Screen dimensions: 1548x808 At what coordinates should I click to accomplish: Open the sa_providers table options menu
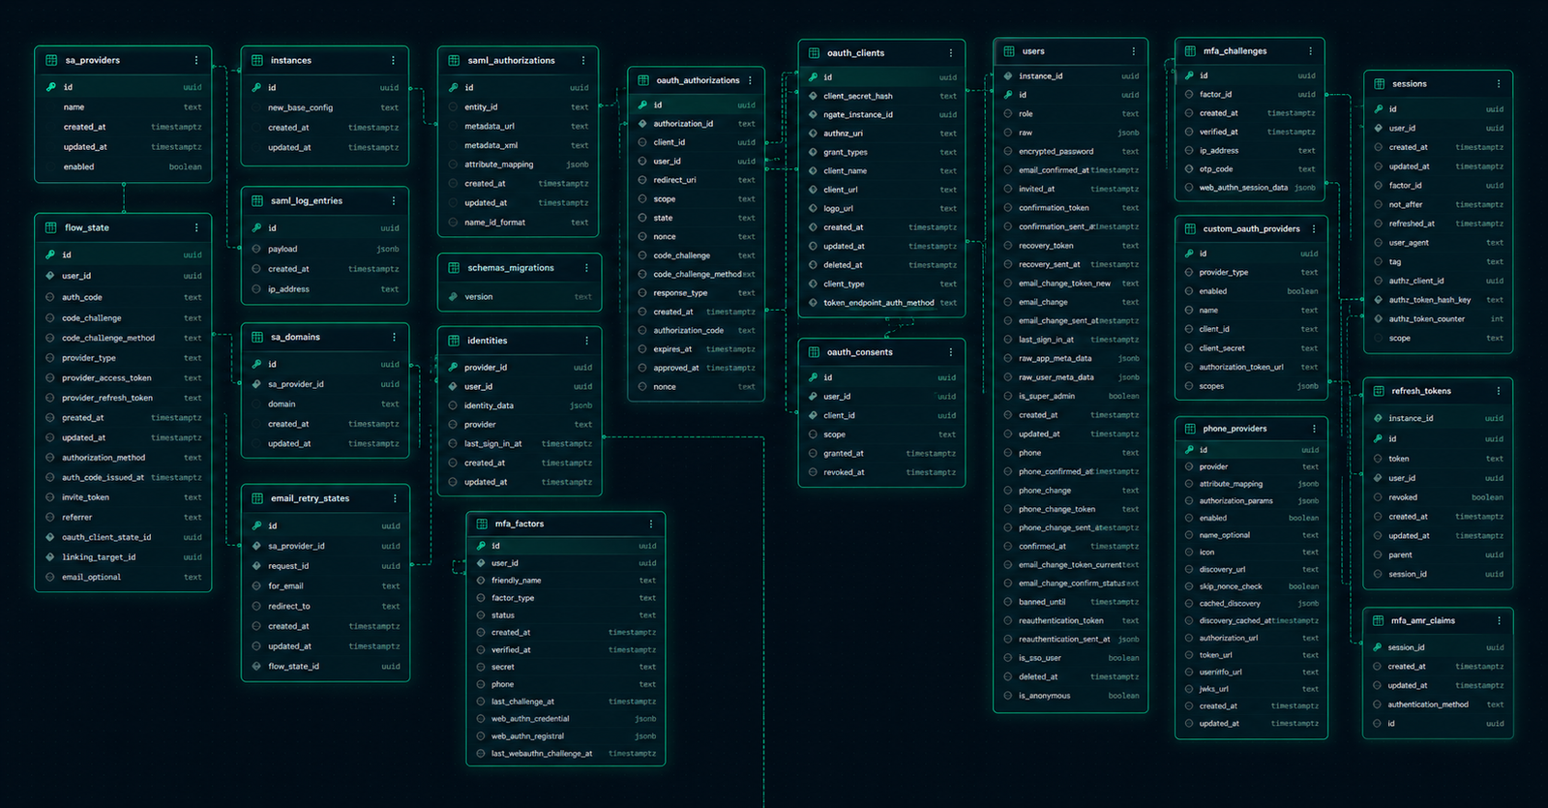coord(196,60)
